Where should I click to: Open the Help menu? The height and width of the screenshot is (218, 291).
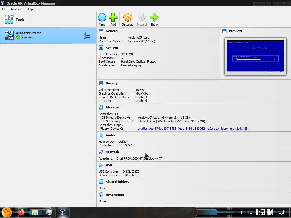pyautogui.click(x=30, y=9)
